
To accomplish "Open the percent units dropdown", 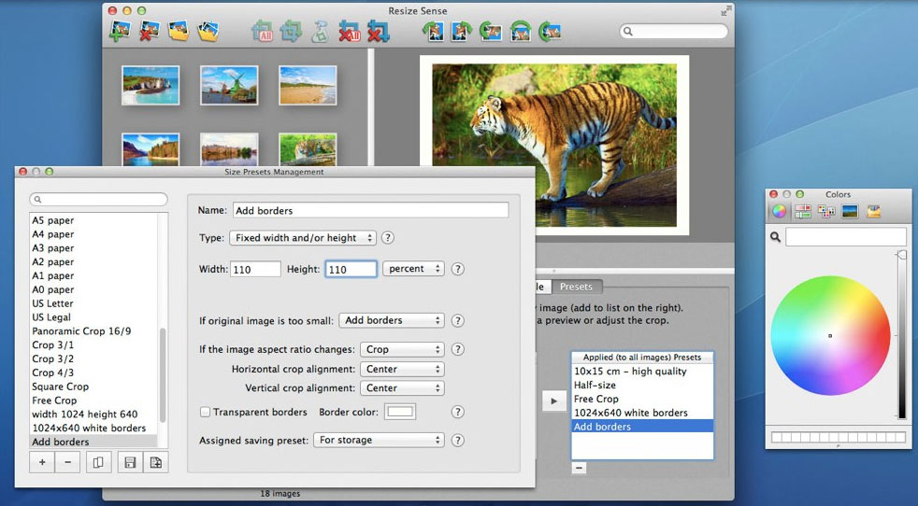I will pyautogui.click(x=413, y=269).
